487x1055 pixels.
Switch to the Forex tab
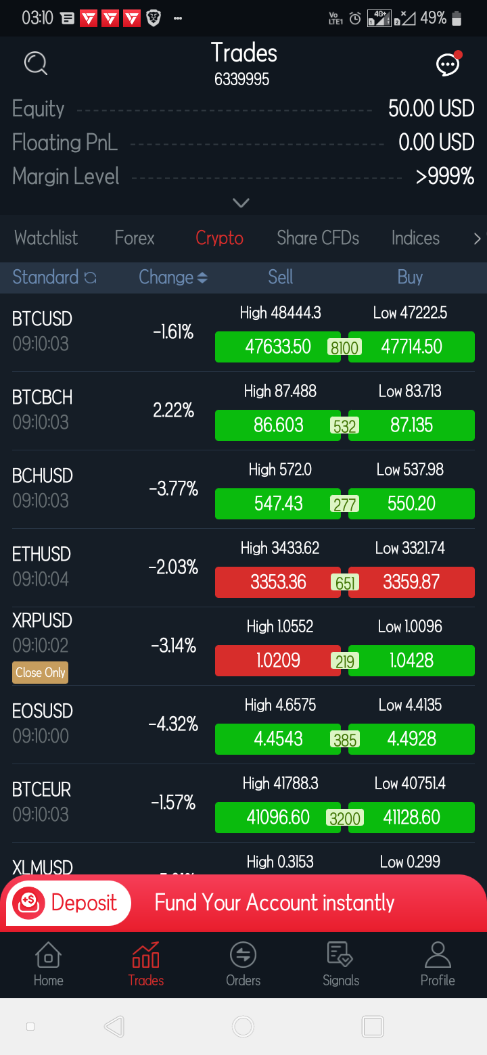(x=135, y=238)
